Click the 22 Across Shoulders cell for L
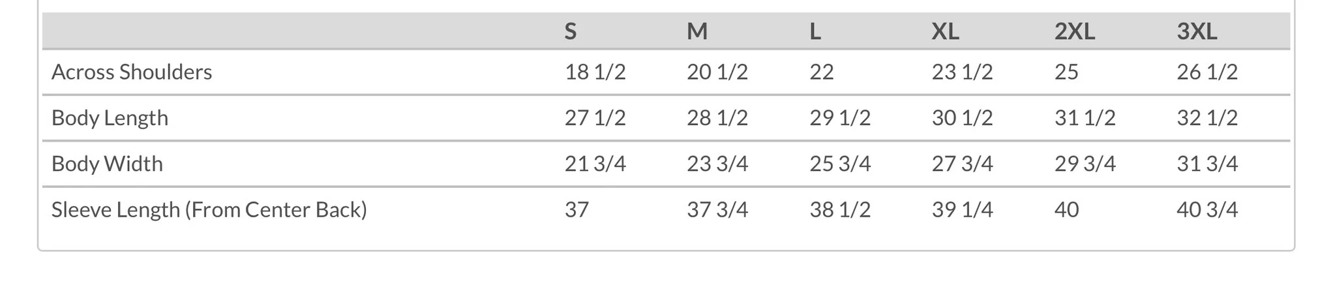Image resolution: width=1335 pixels, height=291 pixels. [822, 72]
